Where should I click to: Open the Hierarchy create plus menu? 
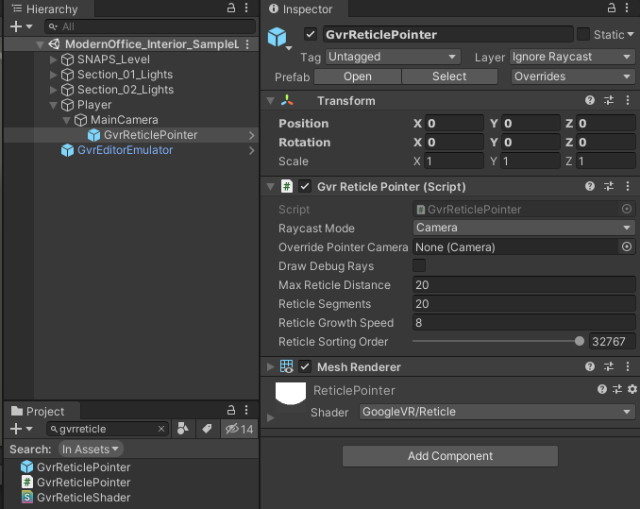click(x=21, y=26)
